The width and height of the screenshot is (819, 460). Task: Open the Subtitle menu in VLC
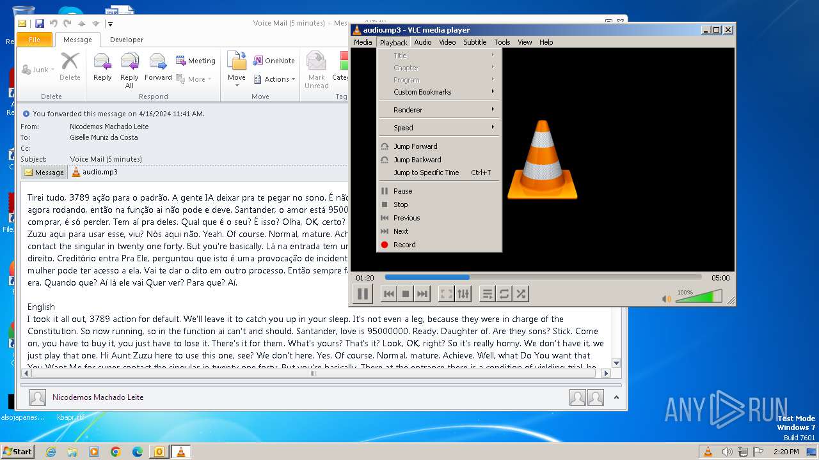[x=475, y=42]
